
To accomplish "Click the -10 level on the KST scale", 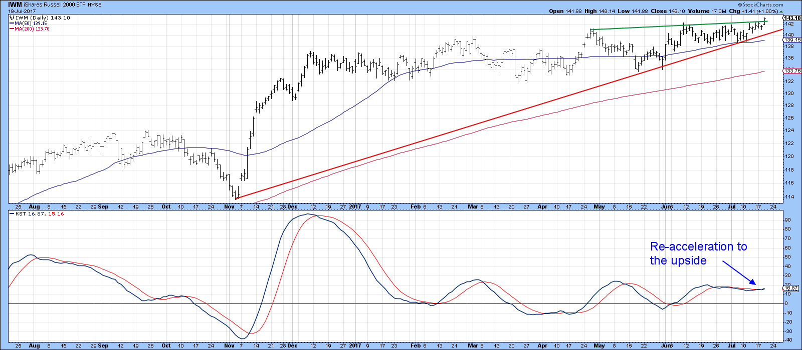I will (788, 313).
